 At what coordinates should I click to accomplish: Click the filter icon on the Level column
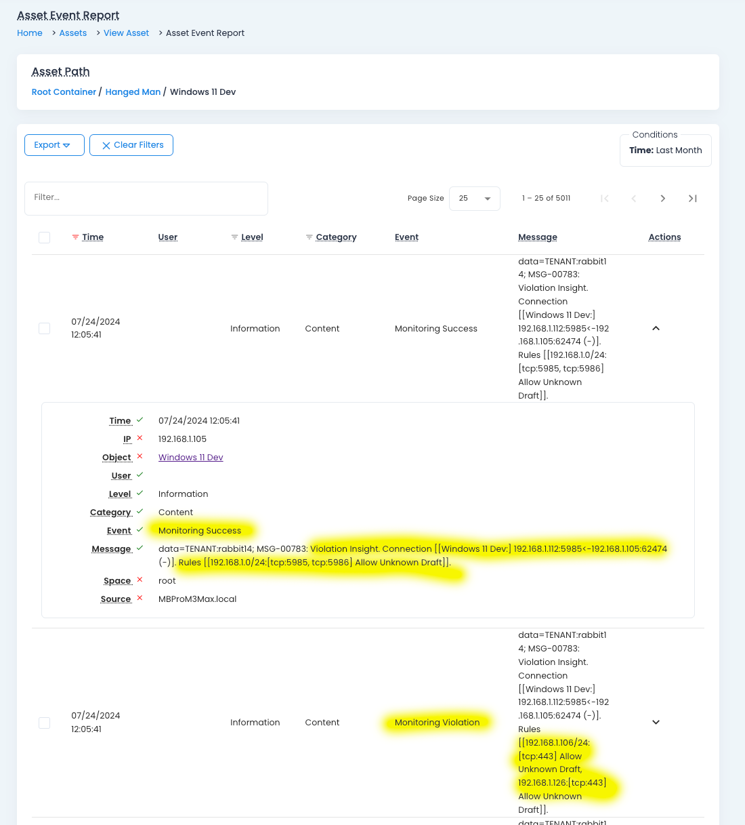tap(234, 237)
